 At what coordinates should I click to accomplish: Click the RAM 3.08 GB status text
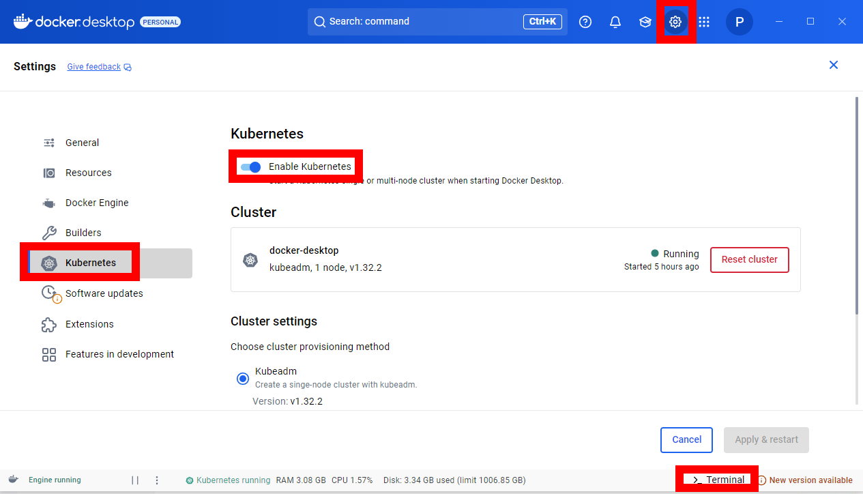tap(301, 480)
